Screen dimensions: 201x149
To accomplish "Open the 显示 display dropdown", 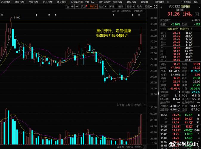I will click(130, 6).
